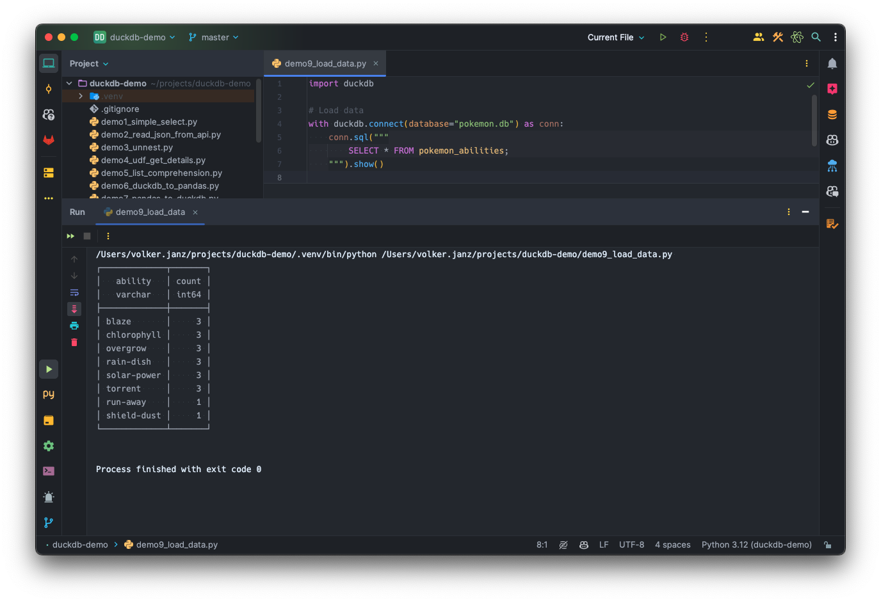This screenshot has height=602, width=881.
Task: Clear the run console output with the trash icon
Action: click(74, 342)
